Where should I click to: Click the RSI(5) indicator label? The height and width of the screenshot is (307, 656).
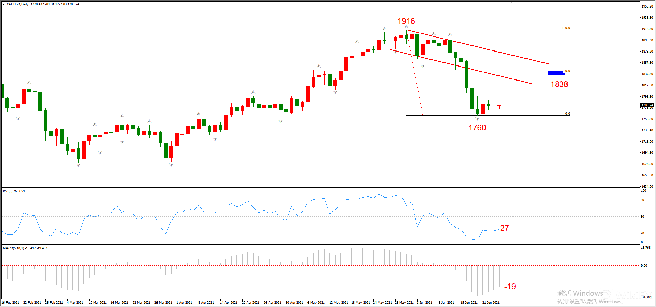coord(14,191)
